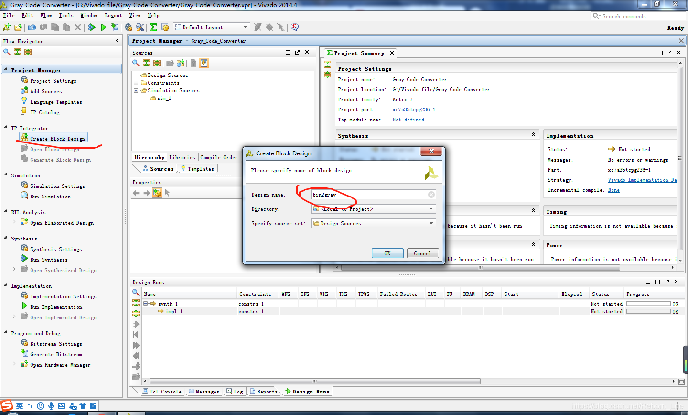Collapse the Synthesis section in Project Summary

coord(534,135)
